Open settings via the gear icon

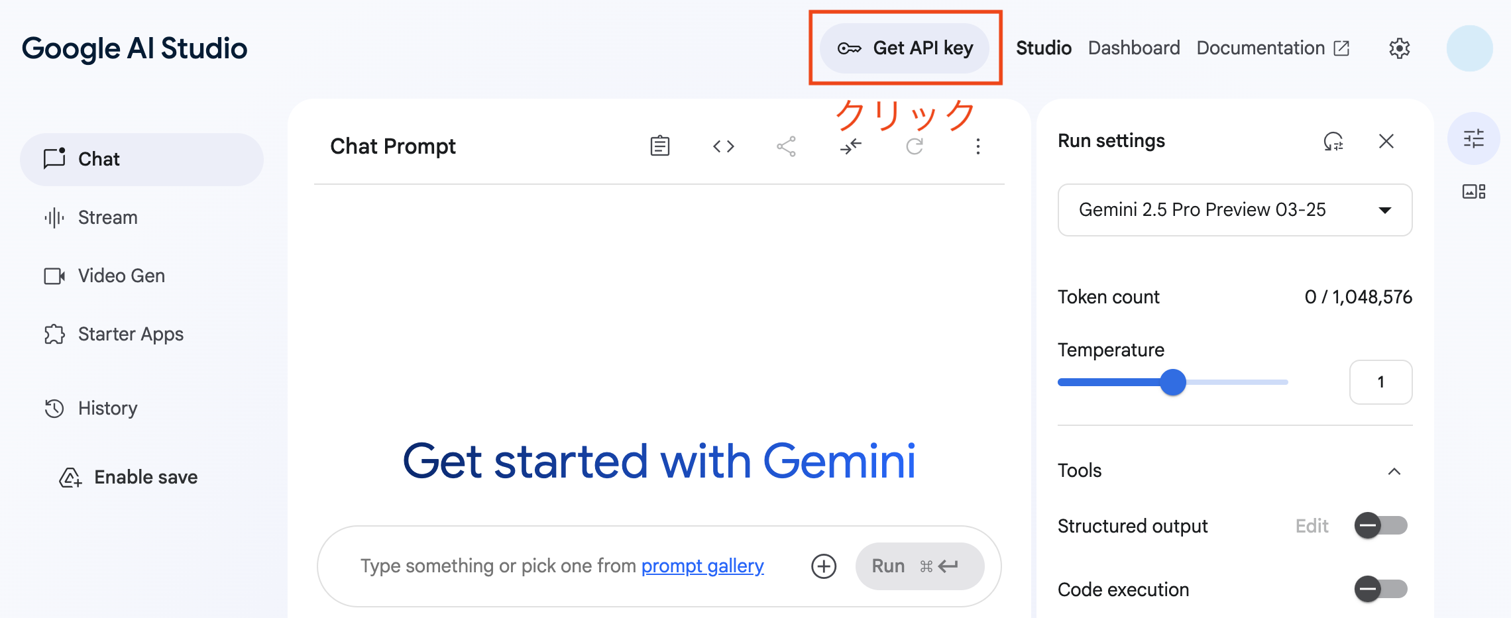[x=1399, y=48]
